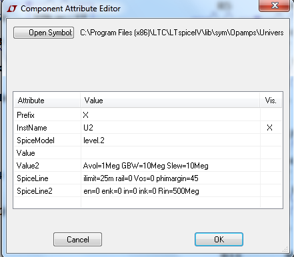The height and width of the screenshot is (257, 294).
Task: Click the Attribute column header
Action: tap(47, 101)
